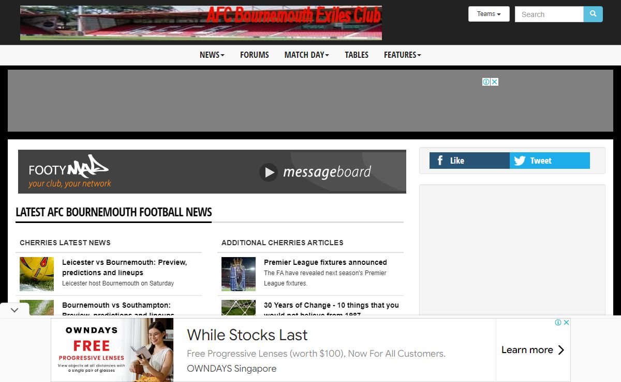
Task: Expand the MATCH DAY menu
Action: click(x=307, y=55)
